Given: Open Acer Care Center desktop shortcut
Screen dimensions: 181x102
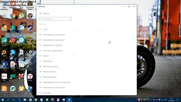Looking at the screenshot, I should [x=4, y=42].
